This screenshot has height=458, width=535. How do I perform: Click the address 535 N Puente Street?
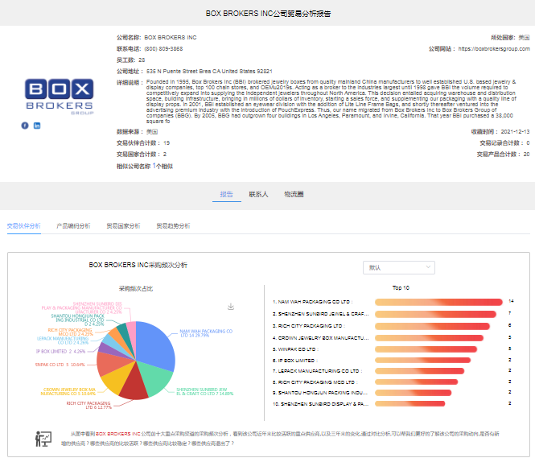coord(209,72)
